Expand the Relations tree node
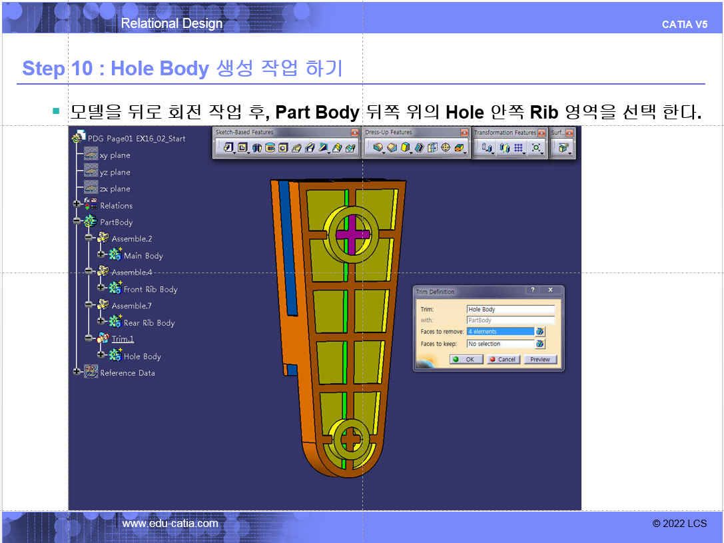The height and width of the screenshot is (543, 724). [77, 205]
